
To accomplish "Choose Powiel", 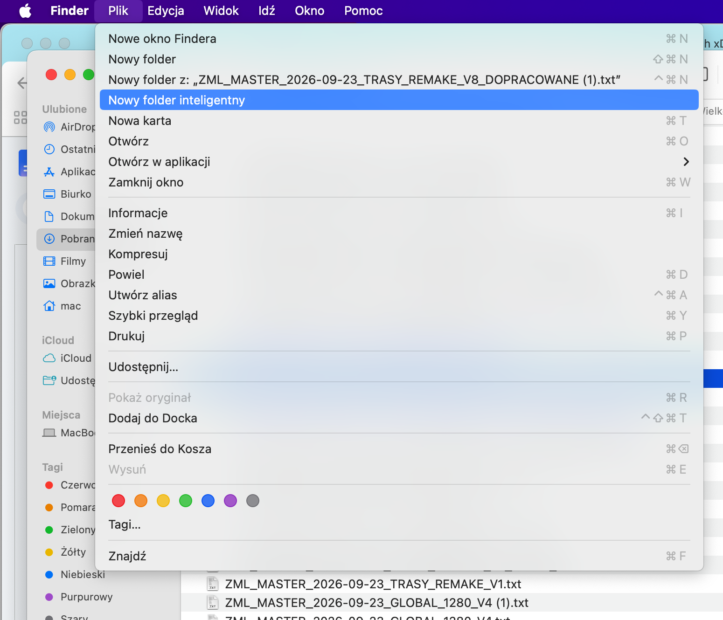I will click(x=399, y=275).
